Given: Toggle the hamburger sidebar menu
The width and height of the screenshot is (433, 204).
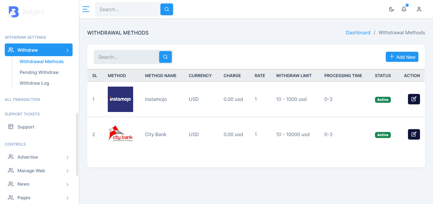Looking at the screenshot, I should 86,9.
